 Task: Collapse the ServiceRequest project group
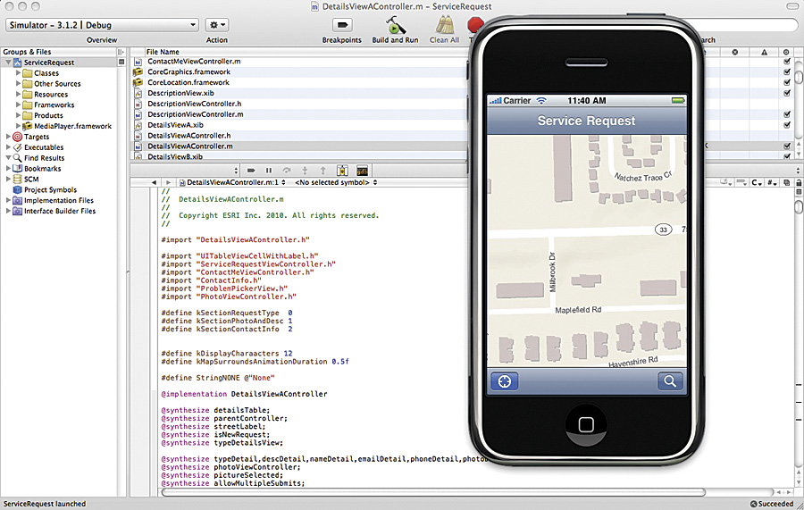pos(8,63)
